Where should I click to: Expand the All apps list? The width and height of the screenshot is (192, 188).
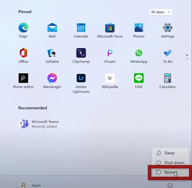pos(160,12)
